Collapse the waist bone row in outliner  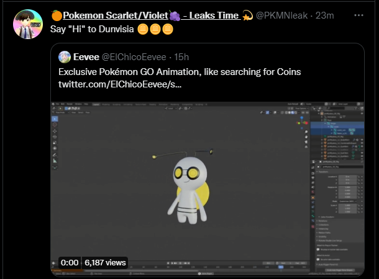point(329,126)
